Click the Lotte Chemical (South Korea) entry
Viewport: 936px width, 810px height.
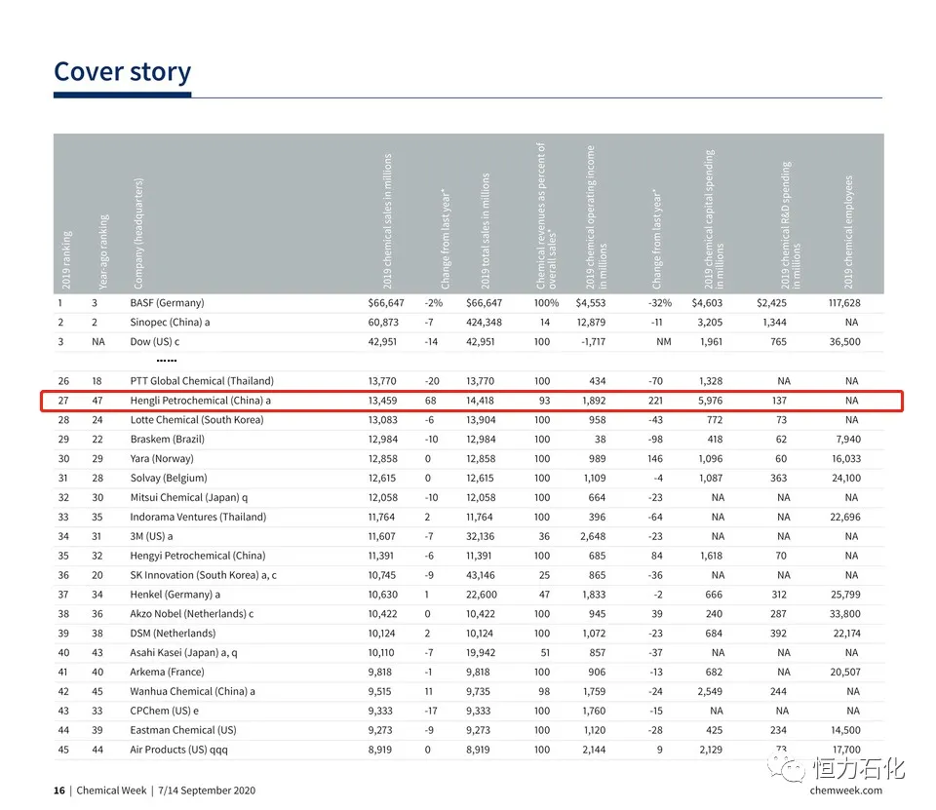[x=197, y=420]
